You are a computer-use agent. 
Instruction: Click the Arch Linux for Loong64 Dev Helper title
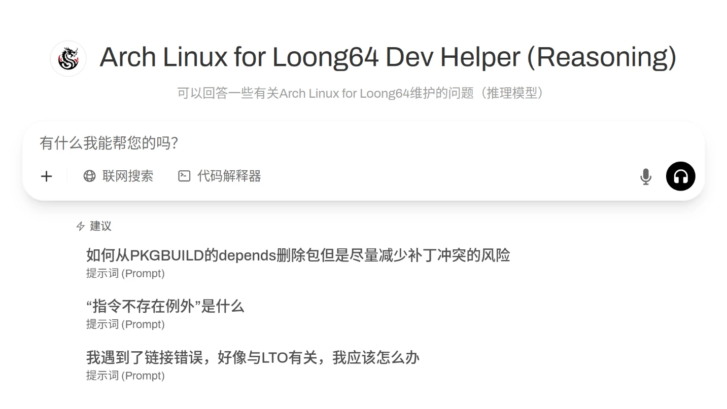coord(388,57)
